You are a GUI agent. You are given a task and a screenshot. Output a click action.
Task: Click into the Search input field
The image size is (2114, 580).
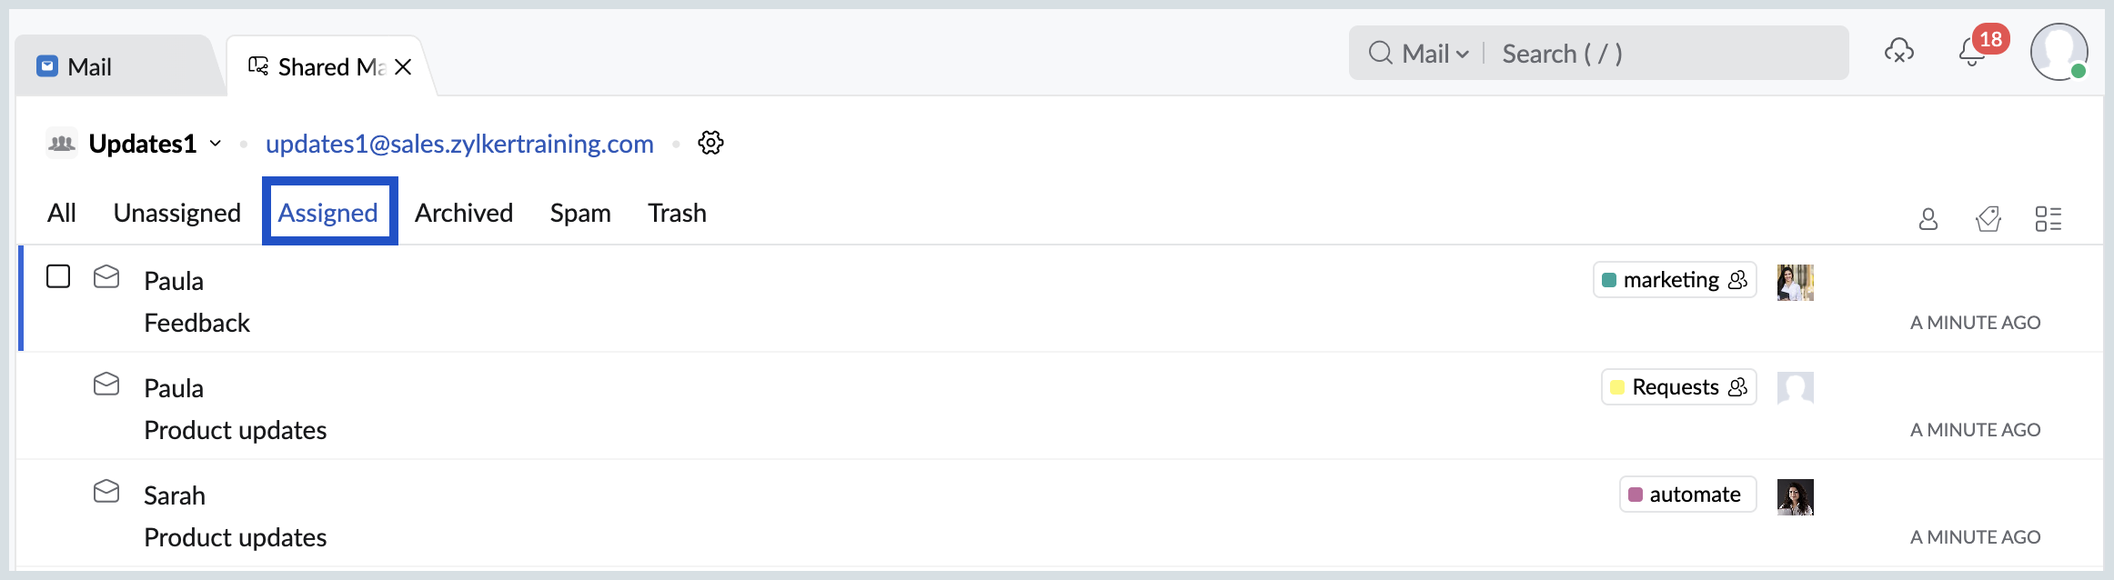[1665, 54]
